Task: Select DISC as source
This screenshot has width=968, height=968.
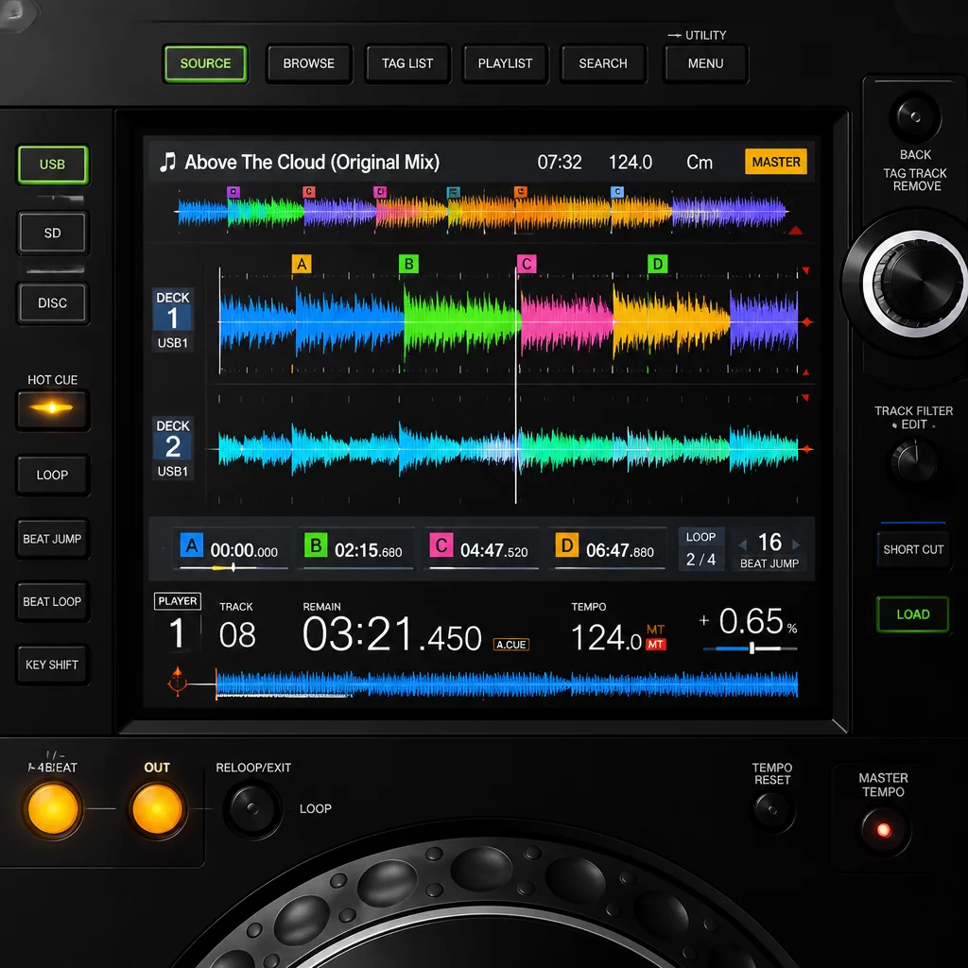Action: click(53, 303)
